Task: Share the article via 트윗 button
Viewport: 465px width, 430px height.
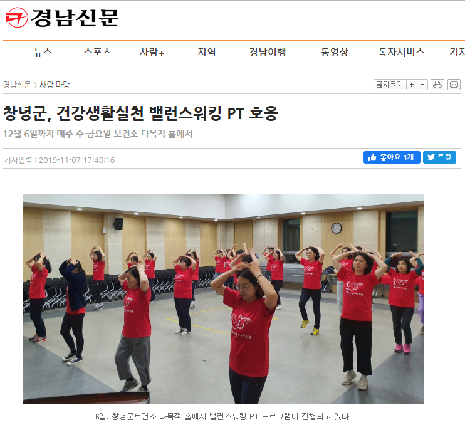Action: tap(439, 157)
